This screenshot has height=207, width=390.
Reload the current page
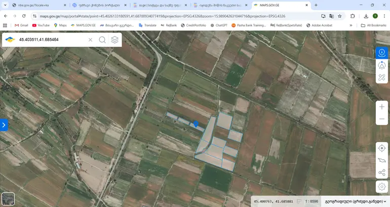pos(24,16)
